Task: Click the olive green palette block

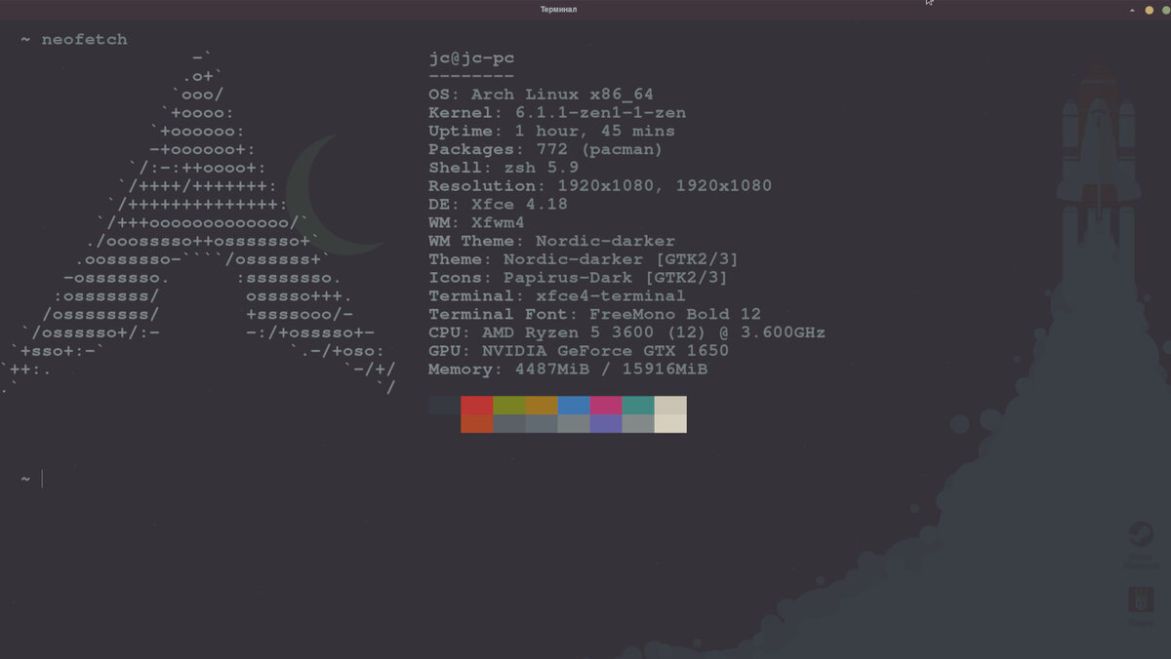Action: point(509,406)
